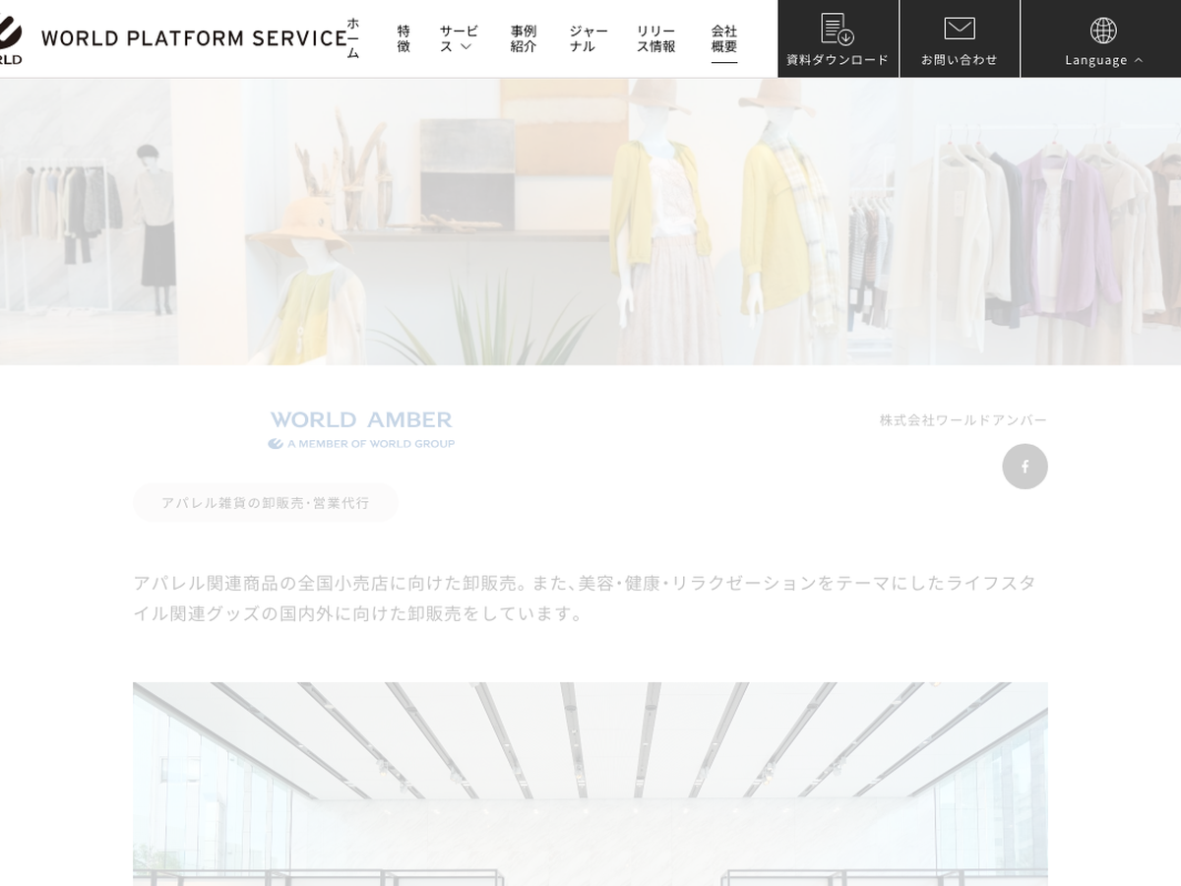Viewport: 1181px width, 886px height.
Task: Open the Facebook round icon
Action: click(1025, 467)
